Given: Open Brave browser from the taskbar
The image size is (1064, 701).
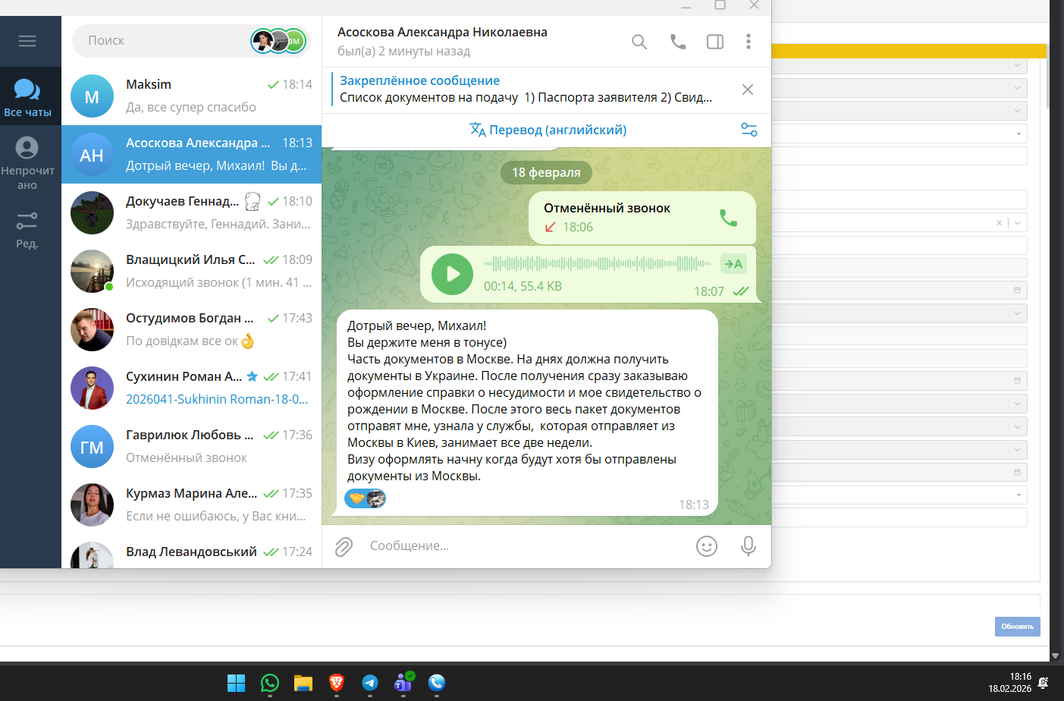Looking at the screenshot, I should tap(336, 683).
